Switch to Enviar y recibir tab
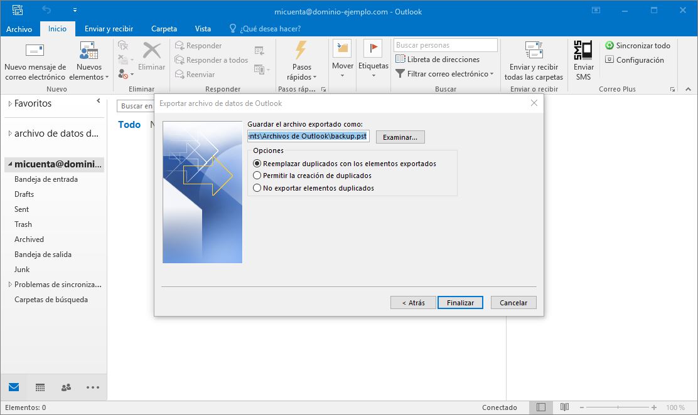698x415 pixels. click(x=109, y=29)
